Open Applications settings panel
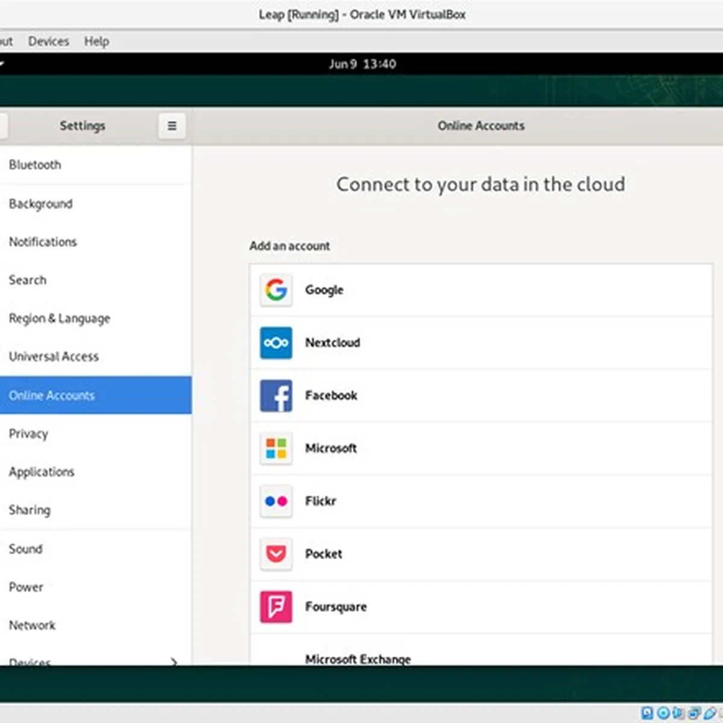 (x=96, y=472)
